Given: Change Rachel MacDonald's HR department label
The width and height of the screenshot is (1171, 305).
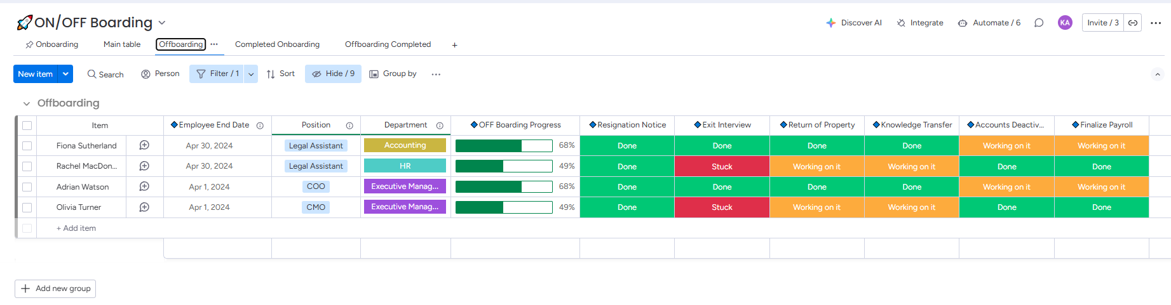Looking at the screenshot, I should pyautogui.click(x=405, y=166).
